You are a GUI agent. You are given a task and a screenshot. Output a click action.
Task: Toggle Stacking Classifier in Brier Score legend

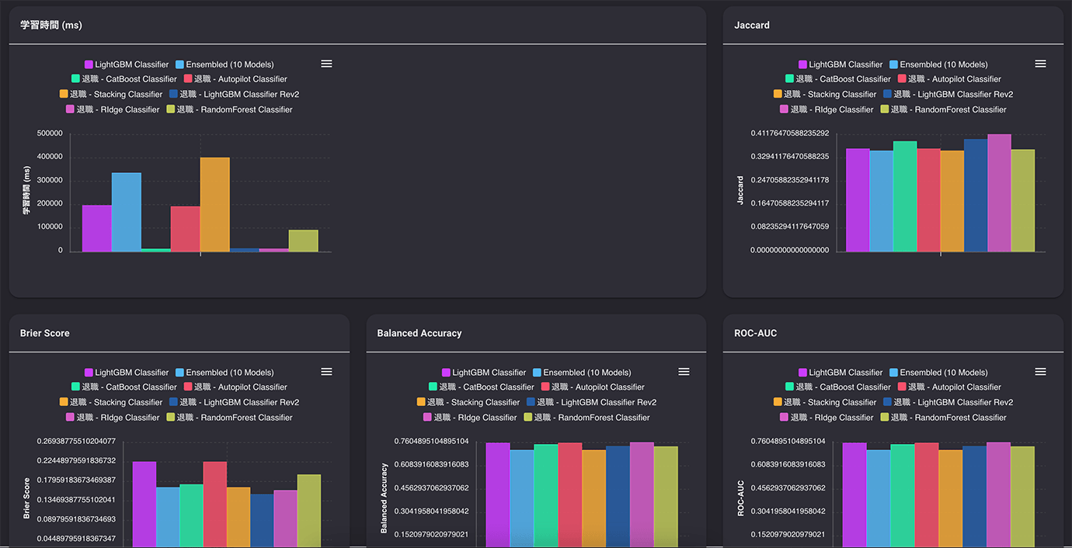click(x=111, y=402)
